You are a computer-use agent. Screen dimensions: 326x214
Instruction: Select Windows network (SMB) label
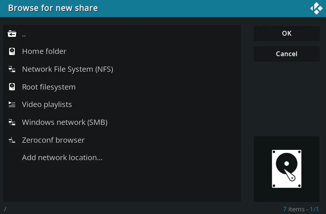coord(65,123)
